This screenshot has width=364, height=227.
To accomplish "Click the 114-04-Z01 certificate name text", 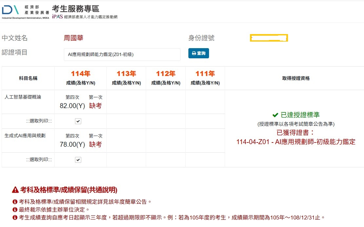I will [296, 142].
